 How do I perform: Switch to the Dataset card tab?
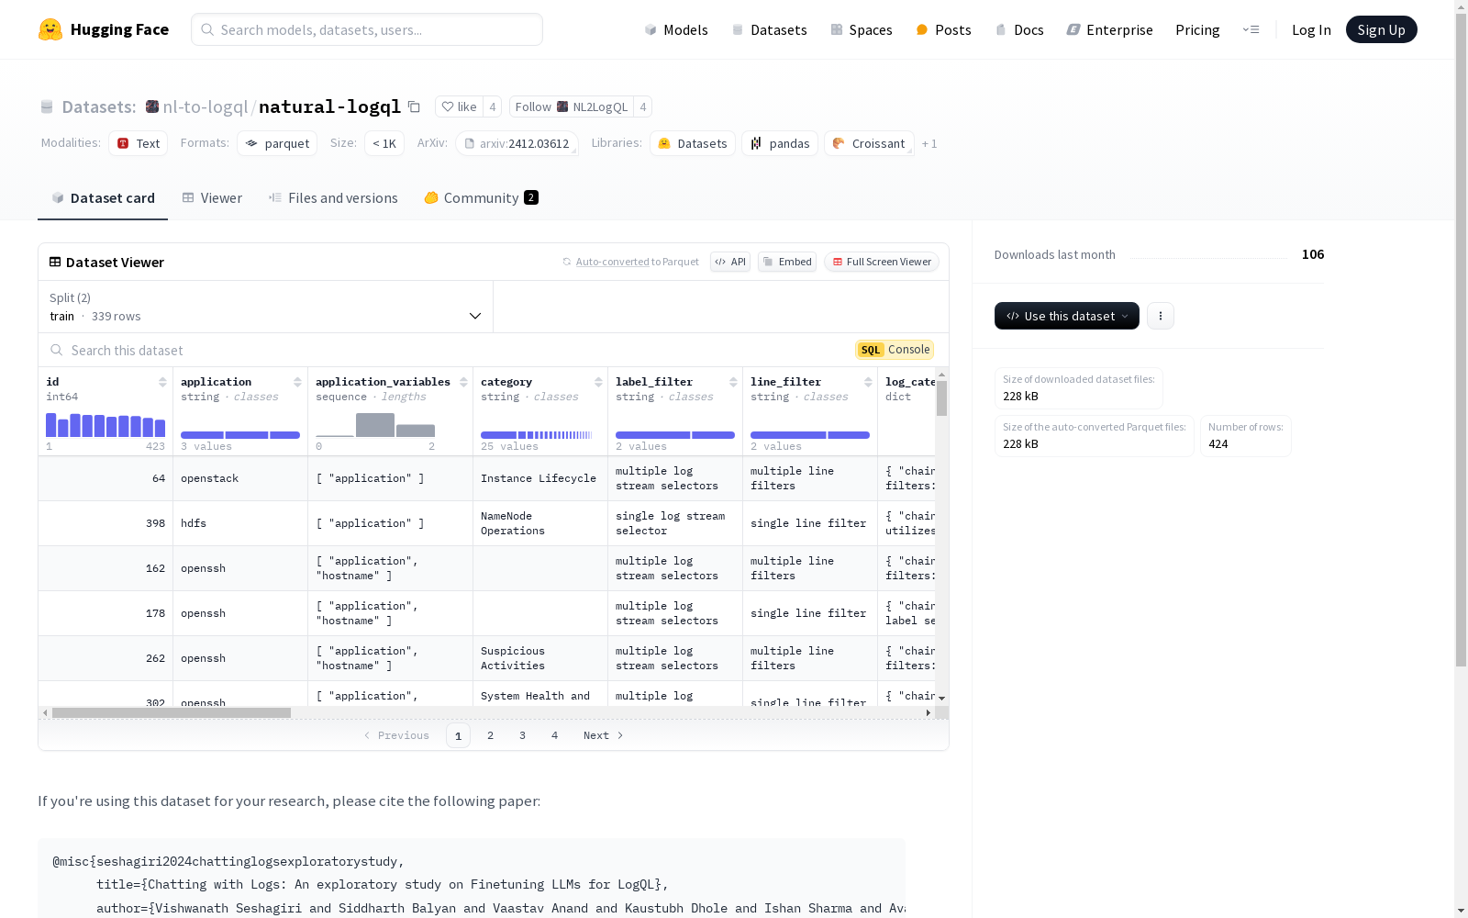point(103,198)
